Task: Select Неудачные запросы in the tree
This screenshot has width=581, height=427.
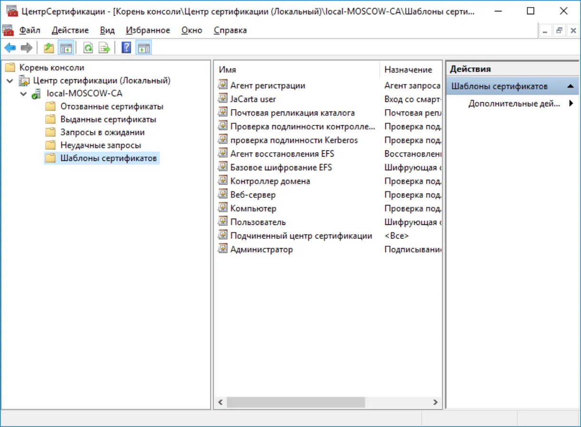Action: click(101, 145)
